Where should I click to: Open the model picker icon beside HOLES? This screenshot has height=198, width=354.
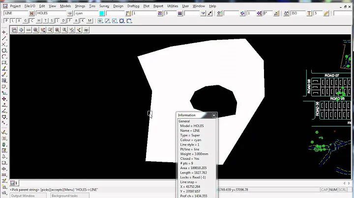coord(70,13)
